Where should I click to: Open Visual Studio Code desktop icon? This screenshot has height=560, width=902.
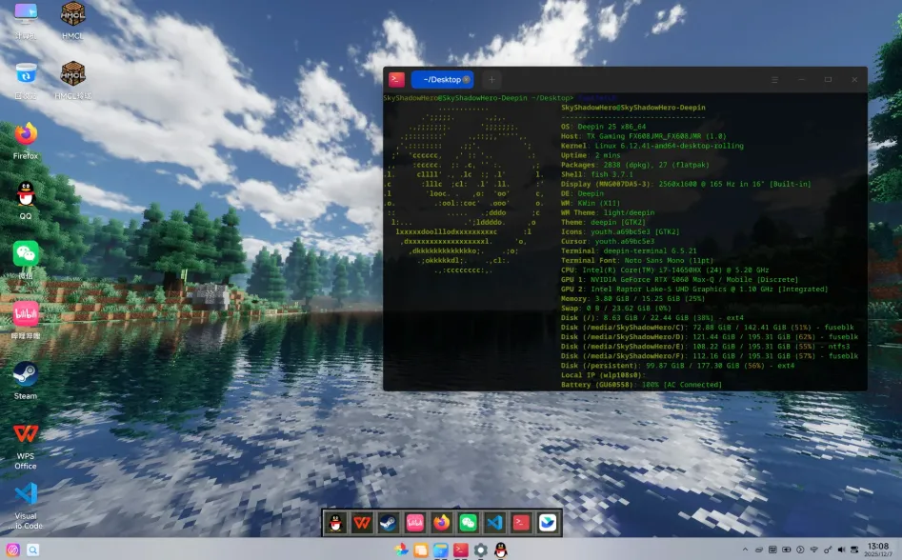point(26,494)
